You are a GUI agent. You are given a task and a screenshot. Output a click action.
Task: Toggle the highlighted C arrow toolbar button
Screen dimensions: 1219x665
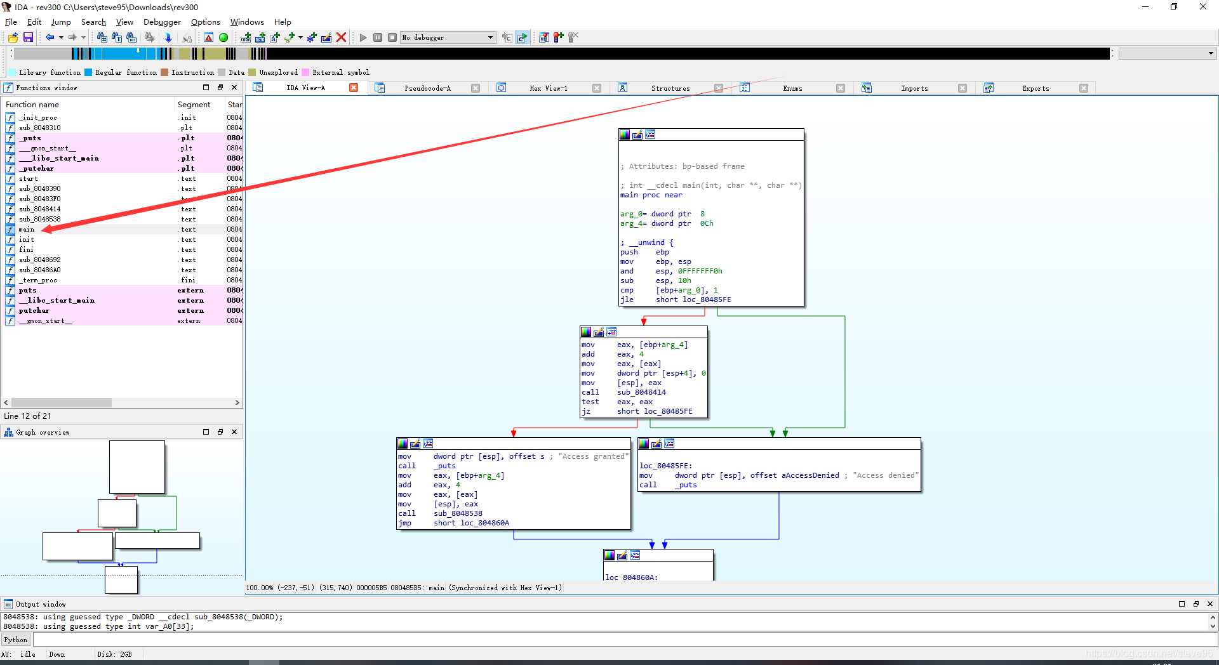tap(522, 37)
